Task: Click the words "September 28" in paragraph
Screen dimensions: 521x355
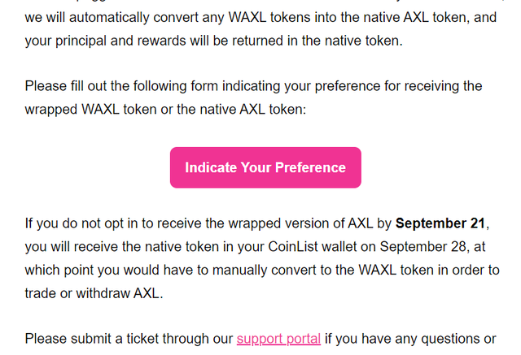Action: 422,247
